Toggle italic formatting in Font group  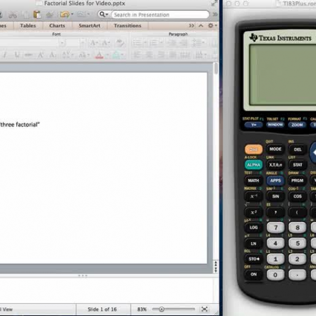click(4, 55)
